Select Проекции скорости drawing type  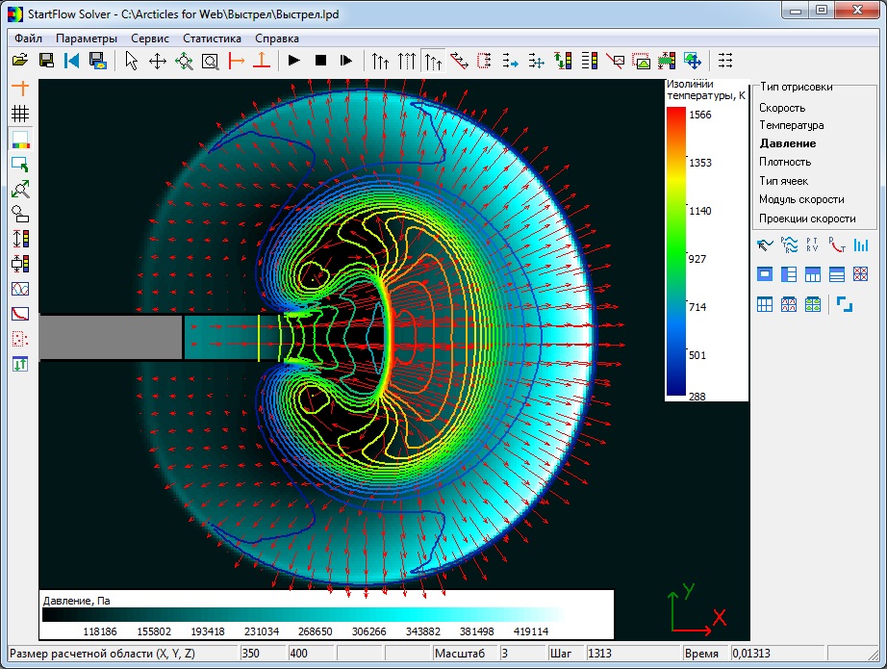tap(807, 219)
